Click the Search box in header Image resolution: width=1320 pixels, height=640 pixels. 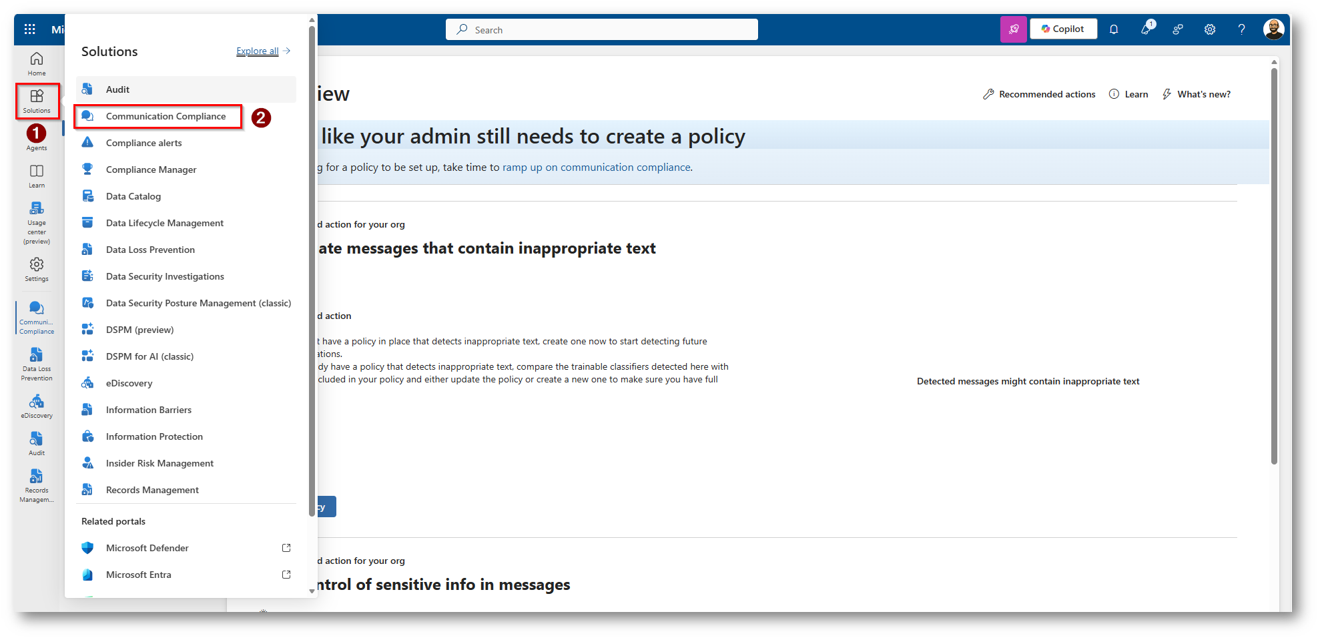click(x=601, y=30)
